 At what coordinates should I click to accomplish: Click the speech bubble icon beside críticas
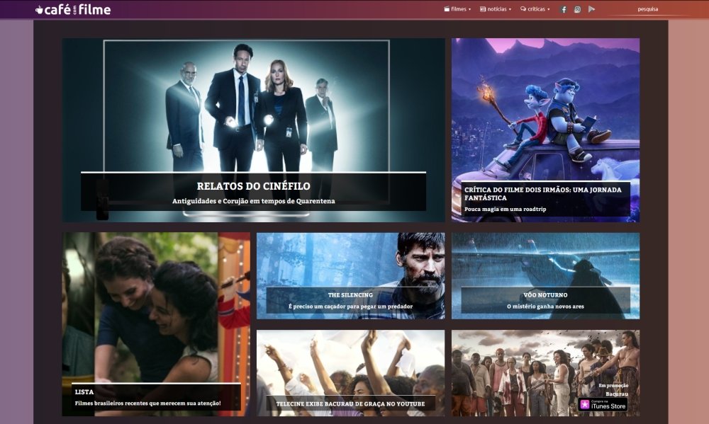523,9
